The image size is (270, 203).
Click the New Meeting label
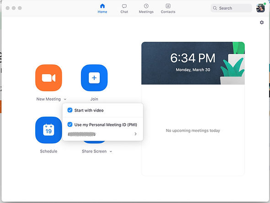(49, 99)
